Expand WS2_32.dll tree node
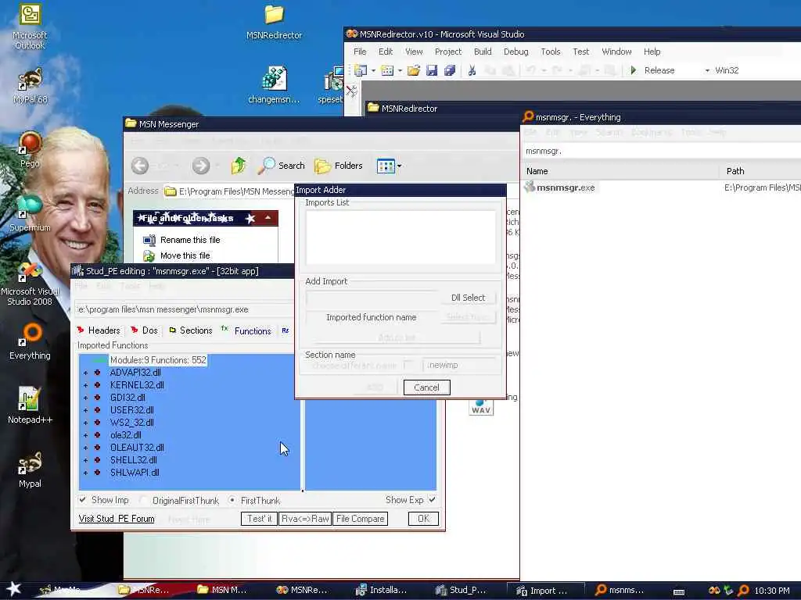The width and height of the screenshot is (801, 600). pos(86,423)
